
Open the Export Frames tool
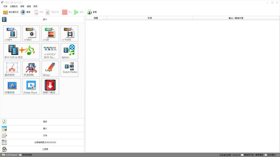(x=69, y=69)
